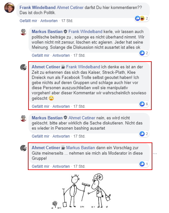Click the like and haha reaction icons on Frank's comment
The height and width of the screenshot is (213, 169).
pos(140,18)
